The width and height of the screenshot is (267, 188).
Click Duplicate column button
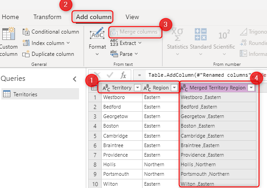click(48, 54)
